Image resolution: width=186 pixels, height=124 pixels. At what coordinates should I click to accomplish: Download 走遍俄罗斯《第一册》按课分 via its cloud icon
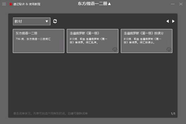(169, 49)
